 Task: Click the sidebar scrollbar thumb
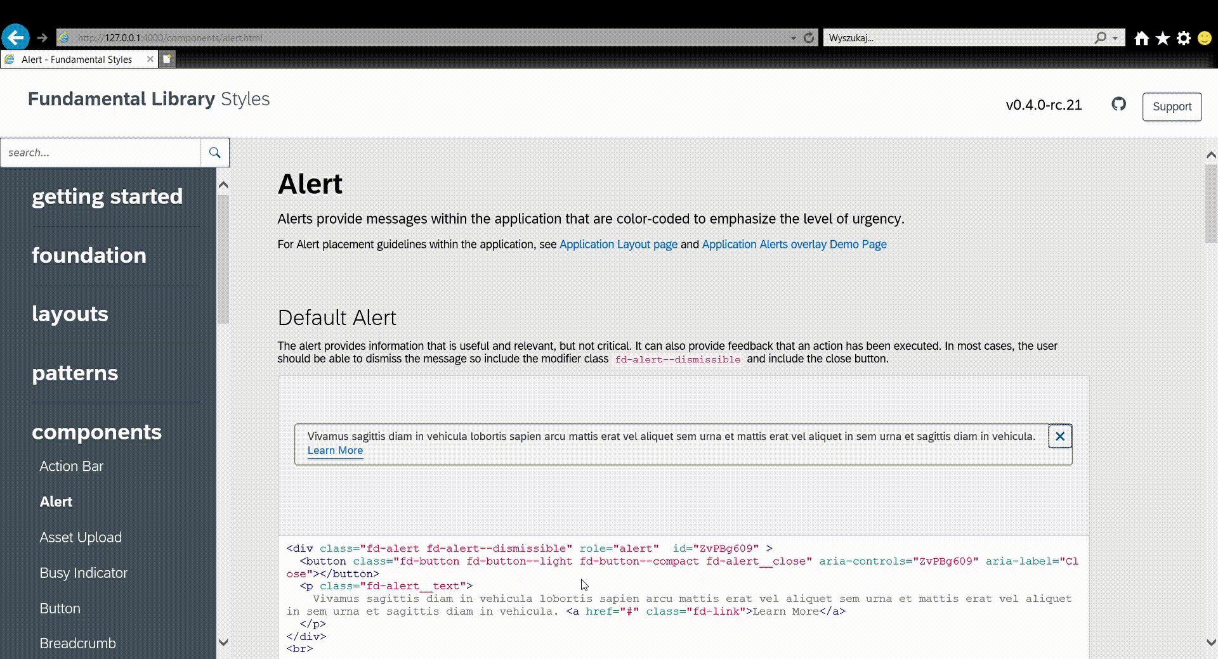tap(223, 260)
